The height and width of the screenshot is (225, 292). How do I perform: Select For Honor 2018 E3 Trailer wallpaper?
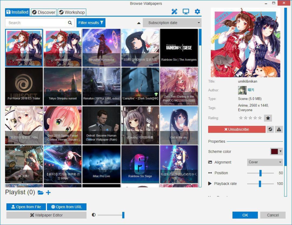point(24,86)
